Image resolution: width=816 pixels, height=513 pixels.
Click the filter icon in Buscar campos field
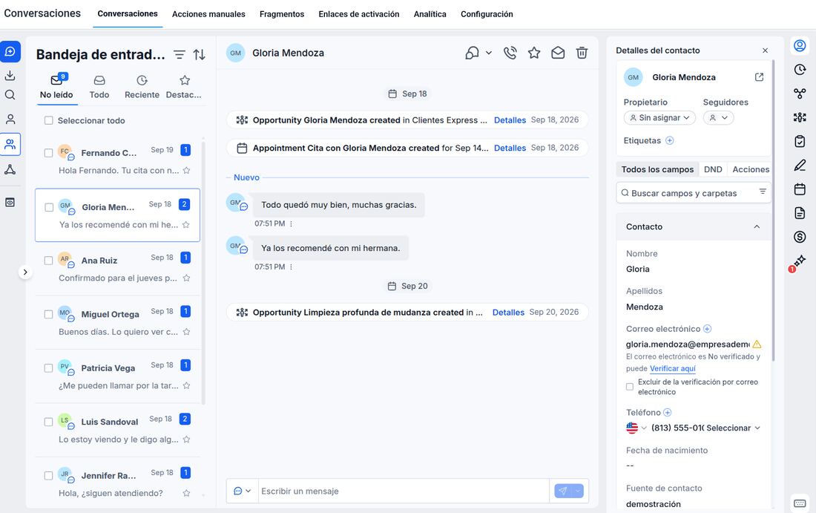(763, 192)
